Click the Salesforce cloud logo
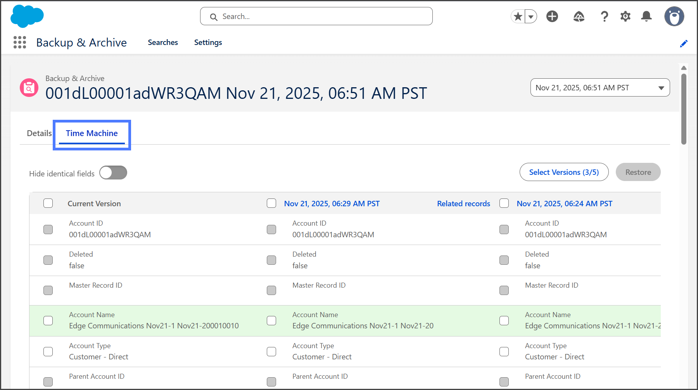The height and width of the screenshot is (390, 698). point(27,16)
